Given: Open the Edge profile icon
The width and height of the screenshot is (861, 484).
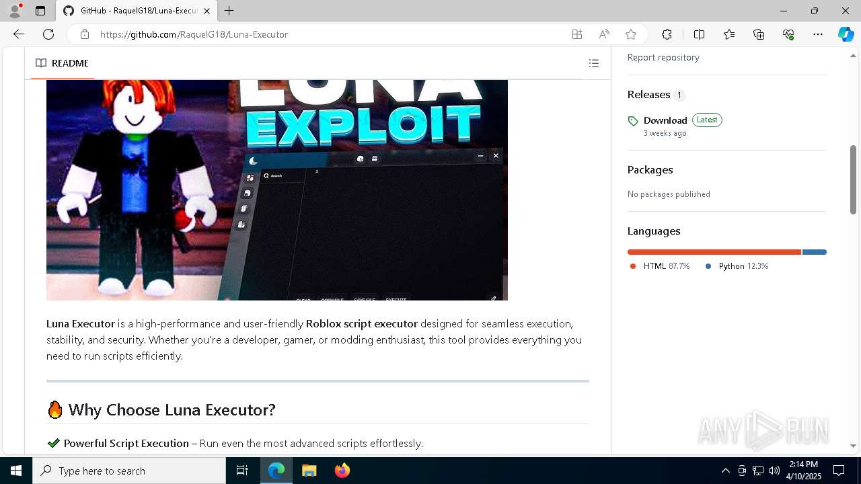Looking at the screenshot, I should (x=15, y=11).
